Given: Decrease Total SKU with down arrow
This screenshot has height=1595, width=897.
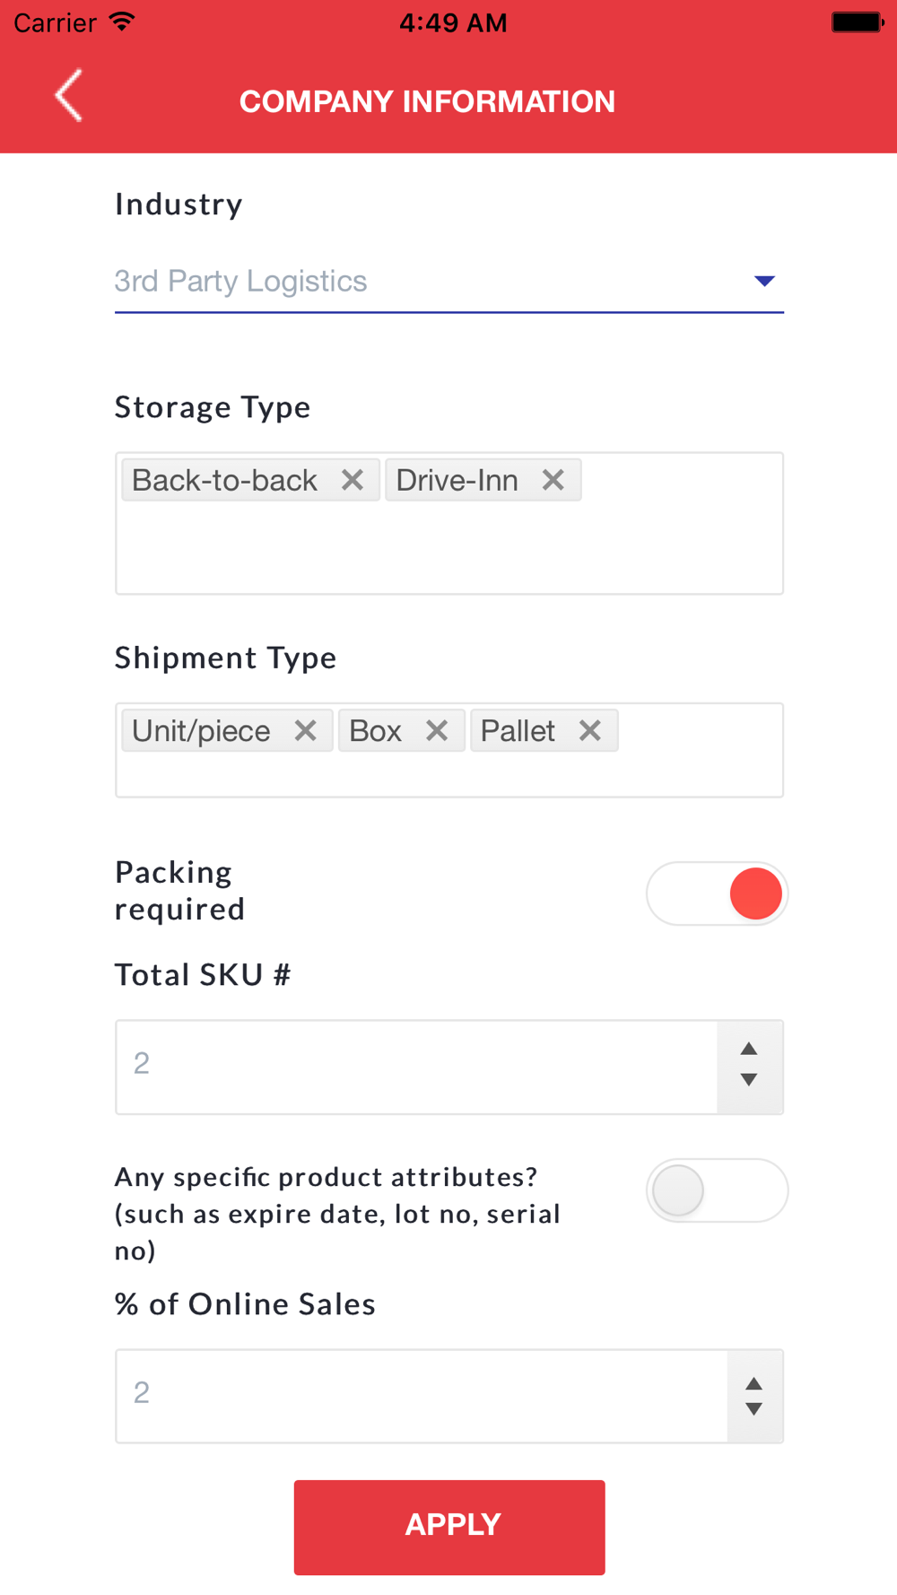Looking at the screenshot, I should pos(749,1080).
